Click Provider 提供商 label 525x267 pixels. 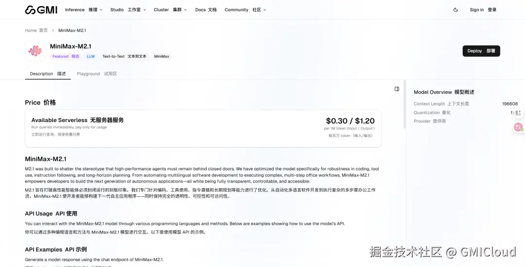(430, 121)
